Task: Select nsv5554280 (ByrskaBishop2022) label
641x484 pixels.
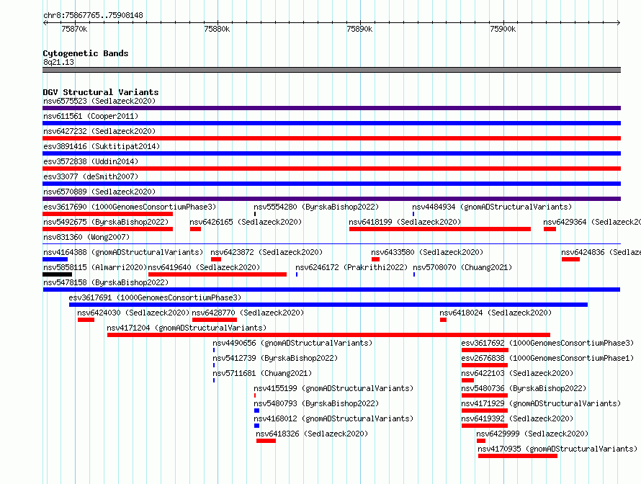Action: (x=316, y=207)
